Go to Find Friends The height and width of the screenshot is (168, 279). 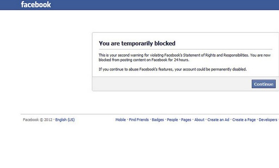[139, 120]
